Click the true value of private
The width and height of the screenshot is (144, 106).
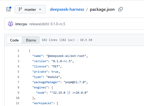55,72
